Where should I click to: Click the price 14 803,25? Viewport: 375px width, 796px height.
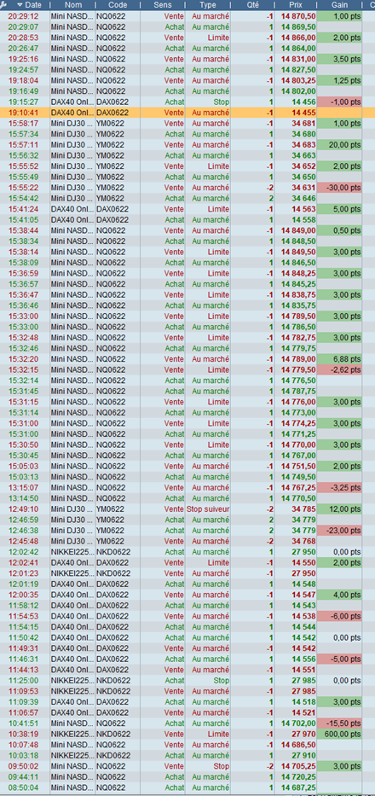pyautogui.click(x=298, y=81)
